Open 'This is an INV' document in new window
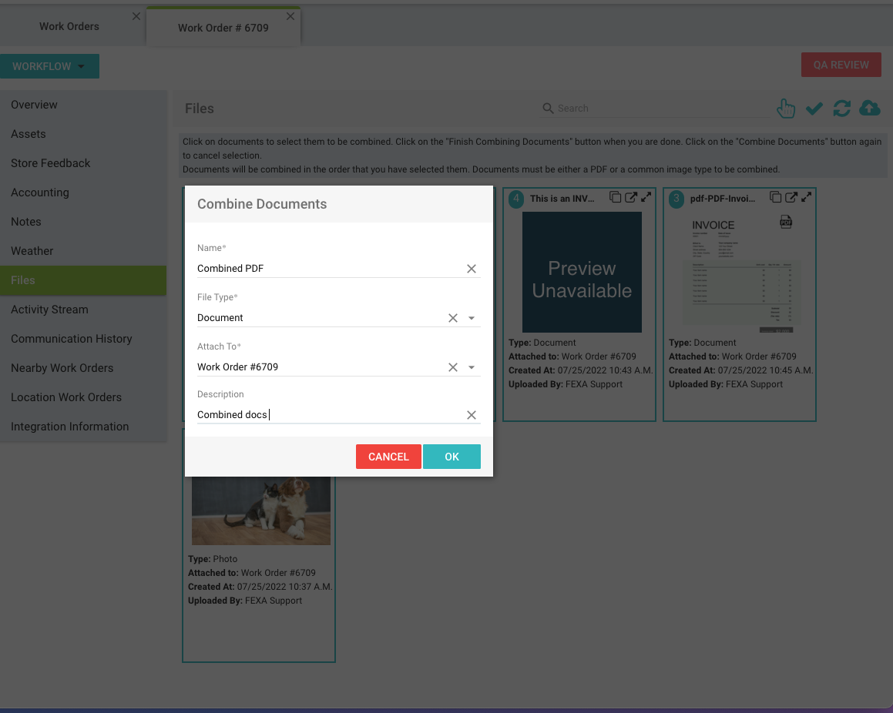The width and height of the screenshot is (893, 713). pos(630,197)
